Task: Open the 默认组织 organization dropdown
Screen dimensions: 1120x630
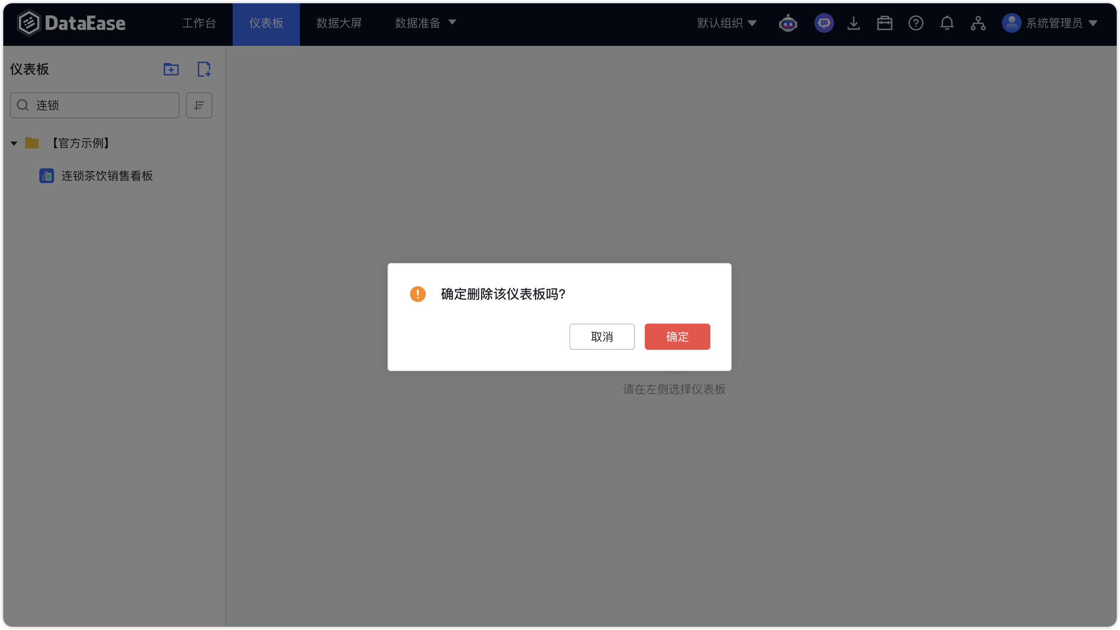Action: (726, 23)
